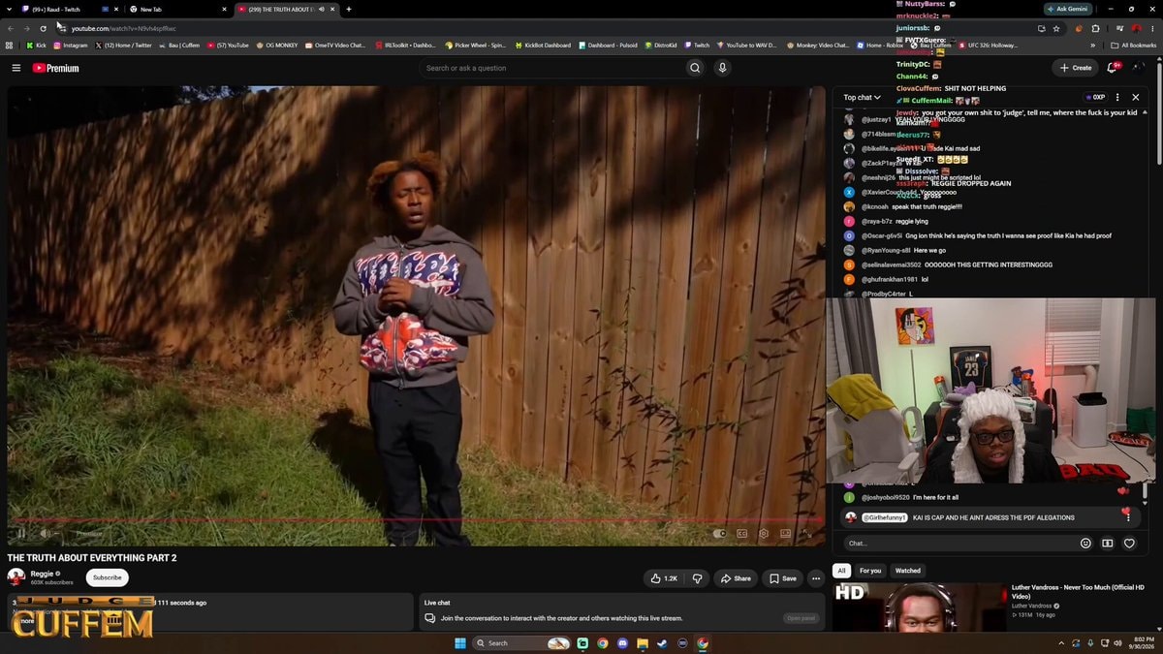1163x654 pixels.
Task: Pause the video playback
Action: 21,533
